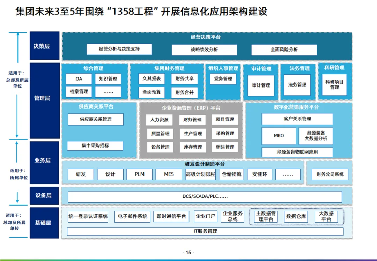This screenshot has height=261, width=377.
Task: Click the 集团财务管理 heading
Action: click(170, 68)
